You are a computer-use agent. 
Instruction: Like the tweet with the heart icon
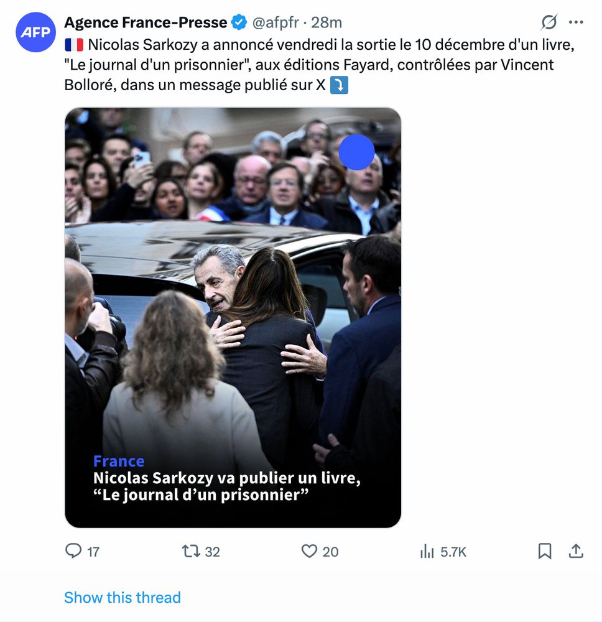click(309, 551)
